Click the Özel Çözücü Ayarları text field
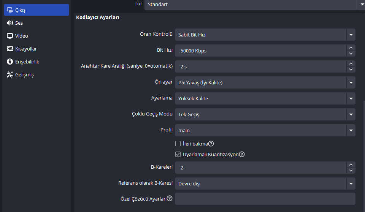The height and width of the screenshot is (212, 365). (x=265, y=199)
